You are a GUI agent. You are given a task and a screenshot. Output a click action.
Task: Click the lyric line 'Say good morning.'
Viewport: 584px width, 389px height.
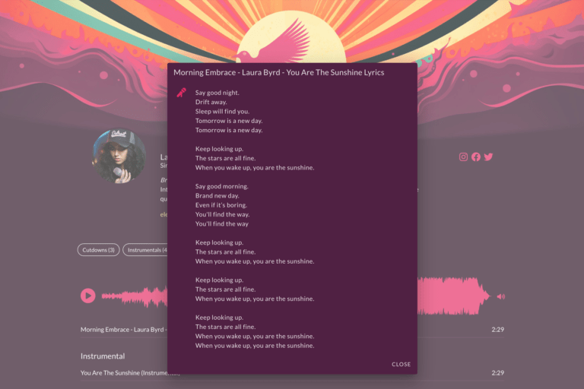click(x=221, y=186)
